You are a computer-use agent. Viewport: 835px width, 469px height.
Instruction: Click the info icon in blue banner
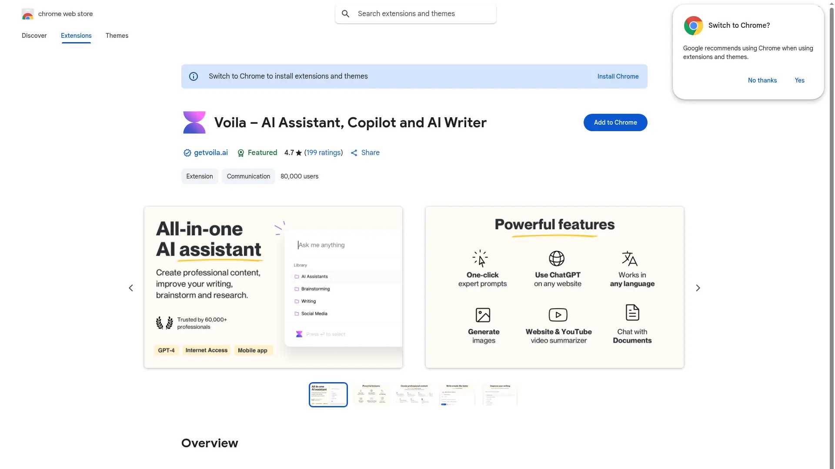(x=194, y=76)
